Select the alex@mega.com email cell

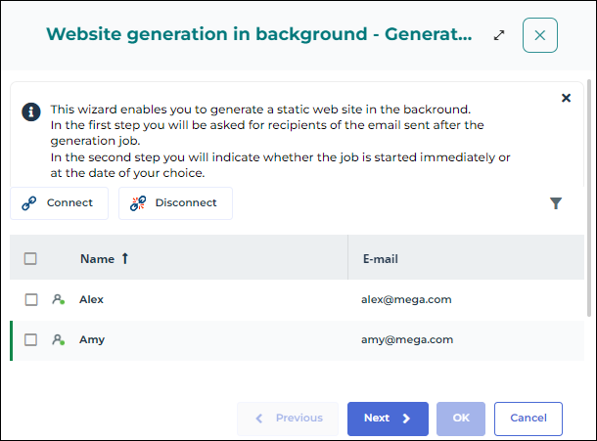click(406, 300)
